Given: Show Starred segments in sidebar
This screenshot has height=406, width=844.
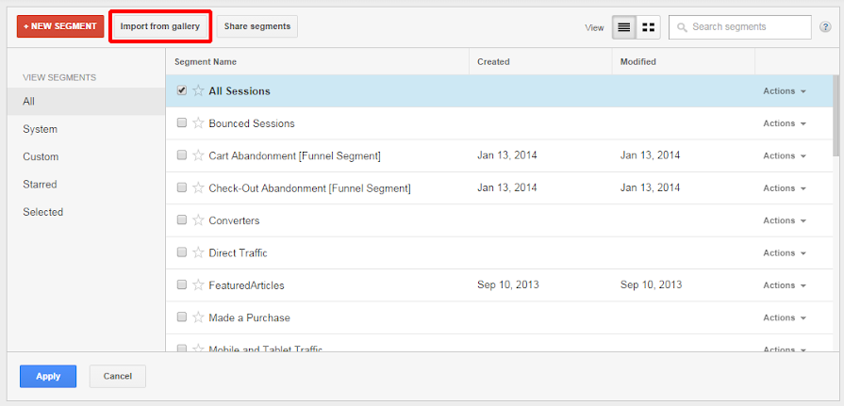Looking at the screenshot, I should pos(40,185).
